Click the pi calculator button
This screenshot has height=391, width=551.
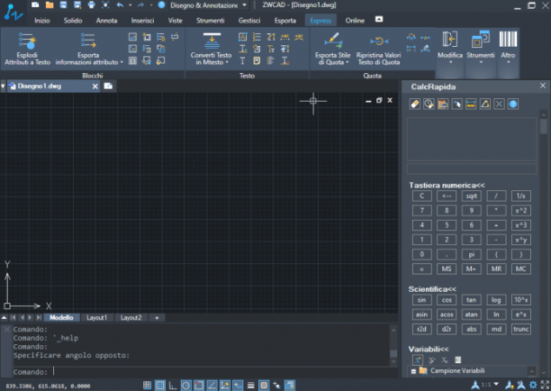click(x=471, y=254)
